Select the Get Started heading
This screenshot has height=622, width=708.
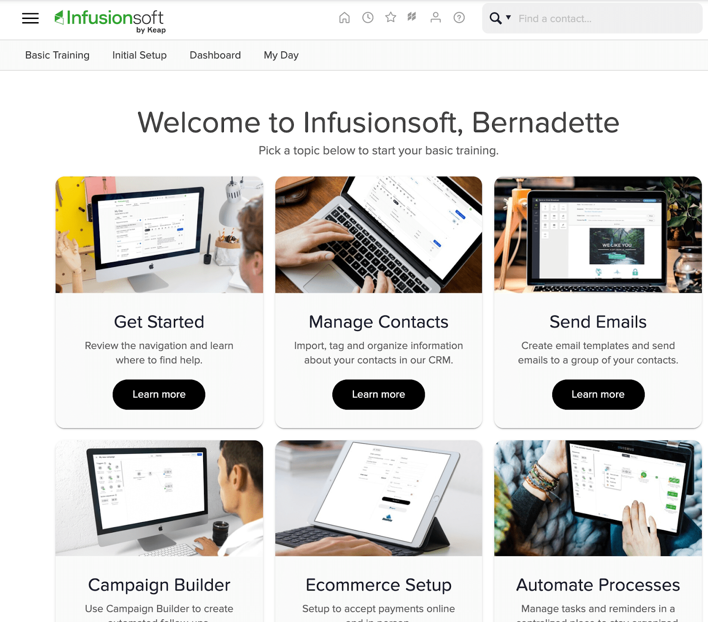point(159,322)
